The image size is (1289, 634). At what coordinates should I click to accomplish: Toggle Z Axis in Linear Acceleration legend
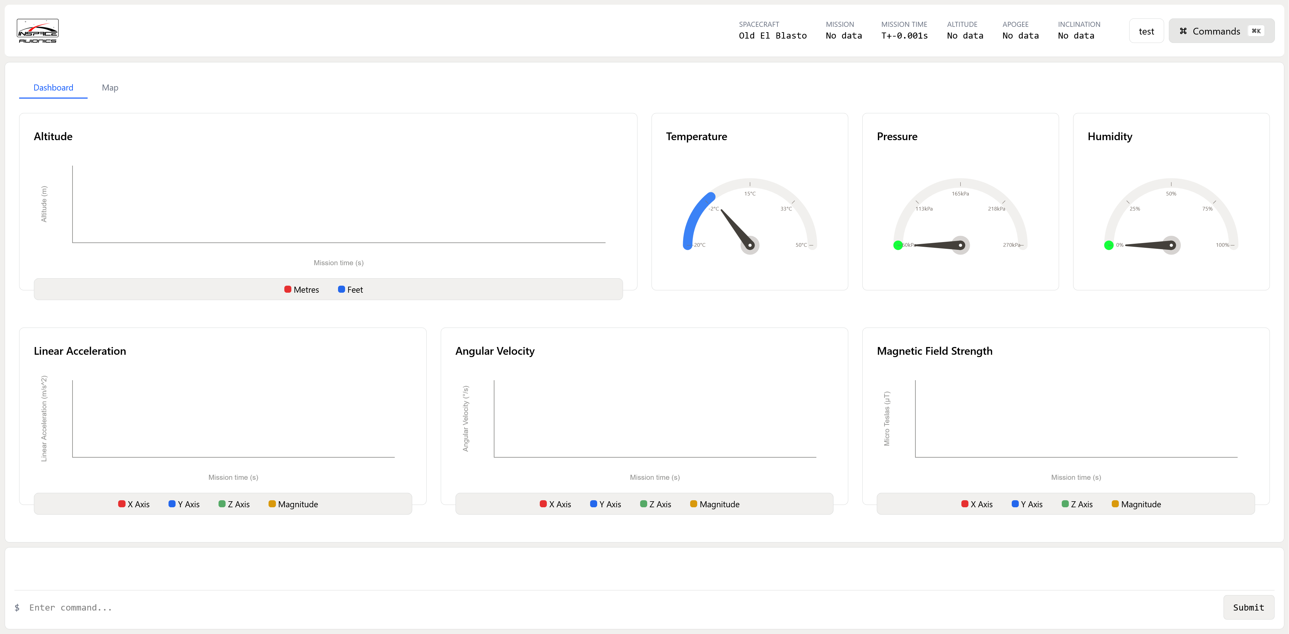(x=234, y=504)
